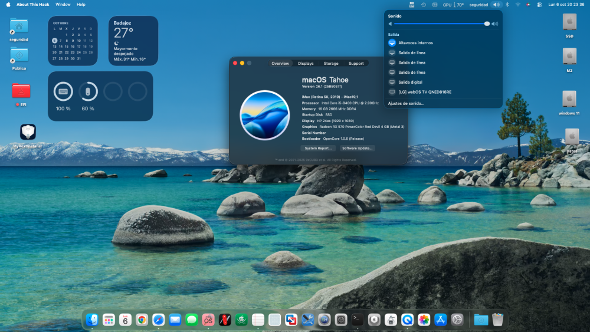The height and width of the screenshot is (332, 590).
Task: Click the date and time in menu bar
Action: pyautogui.click(x=566, y=5)
